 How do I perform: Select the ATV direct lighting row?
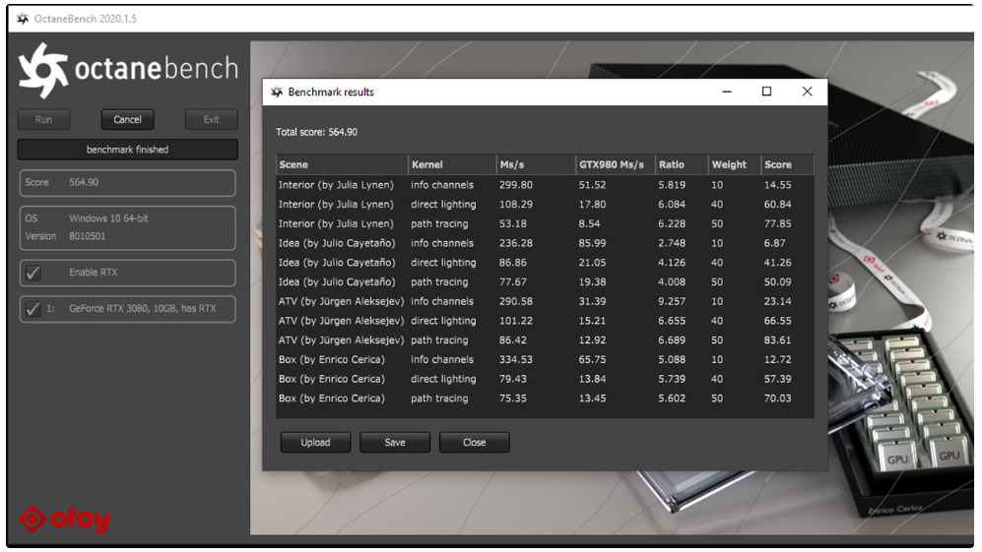tap(545, 321)
